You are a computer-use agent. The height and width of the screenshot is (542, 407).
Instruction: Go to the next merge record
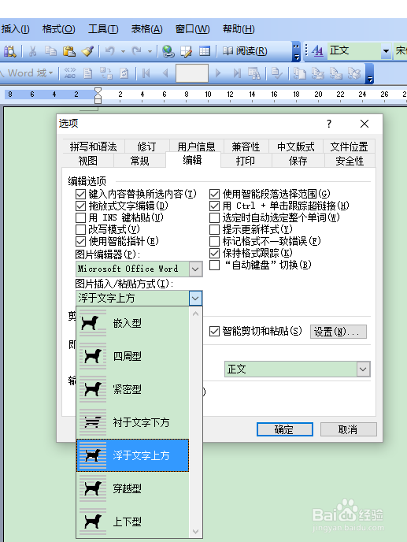(x=218, y=73)
